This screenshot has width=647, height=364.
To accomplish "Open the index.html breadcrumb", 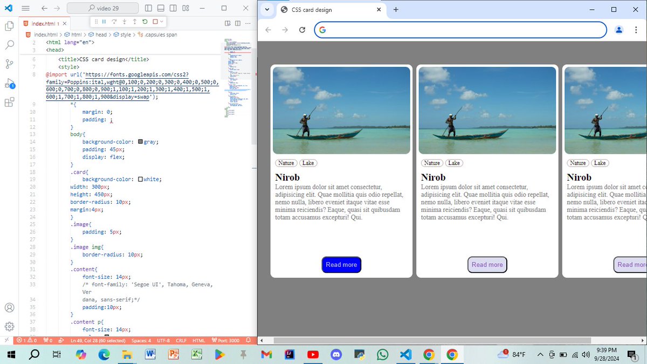I will point(41,35).
